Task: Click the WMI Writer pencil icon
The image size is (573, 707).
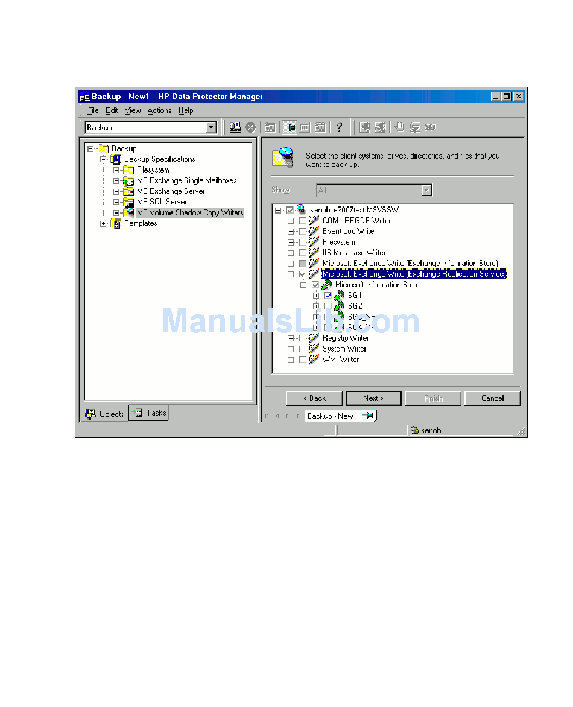Action: coord(314,360)
